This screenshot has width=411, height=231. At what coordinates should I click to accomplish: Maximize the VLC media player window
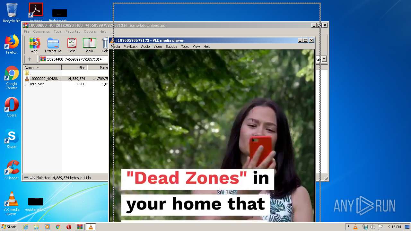(306, 40)
